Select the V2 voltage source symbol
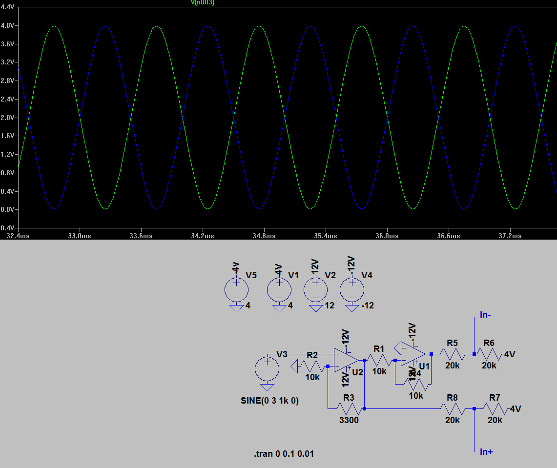The image size is (557, 468). [315, 290]
